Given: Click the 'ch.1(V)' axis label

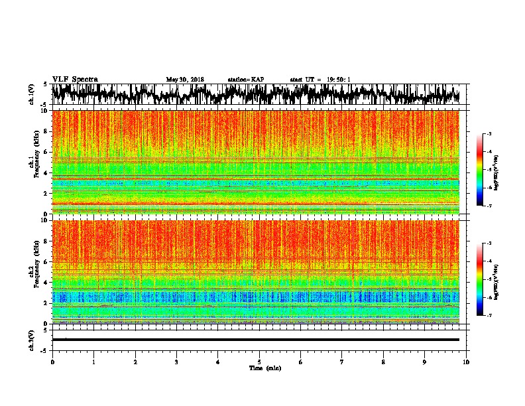Looking at the screenshot, I should [x=32, y=94].
